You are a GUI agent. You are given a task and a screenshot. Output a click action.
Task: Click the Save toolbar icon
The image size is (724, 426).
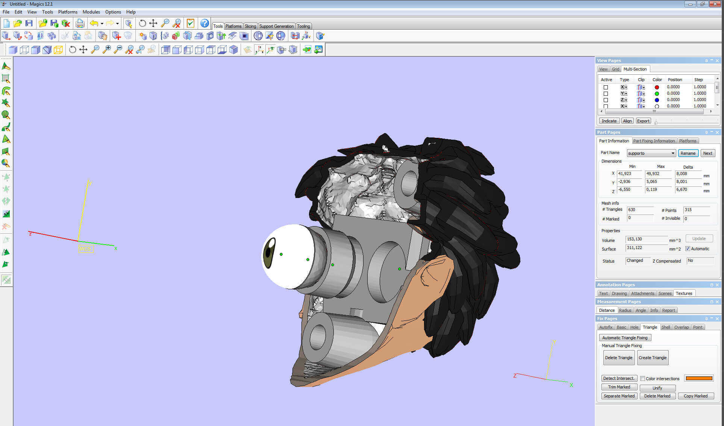click(29, 23)
